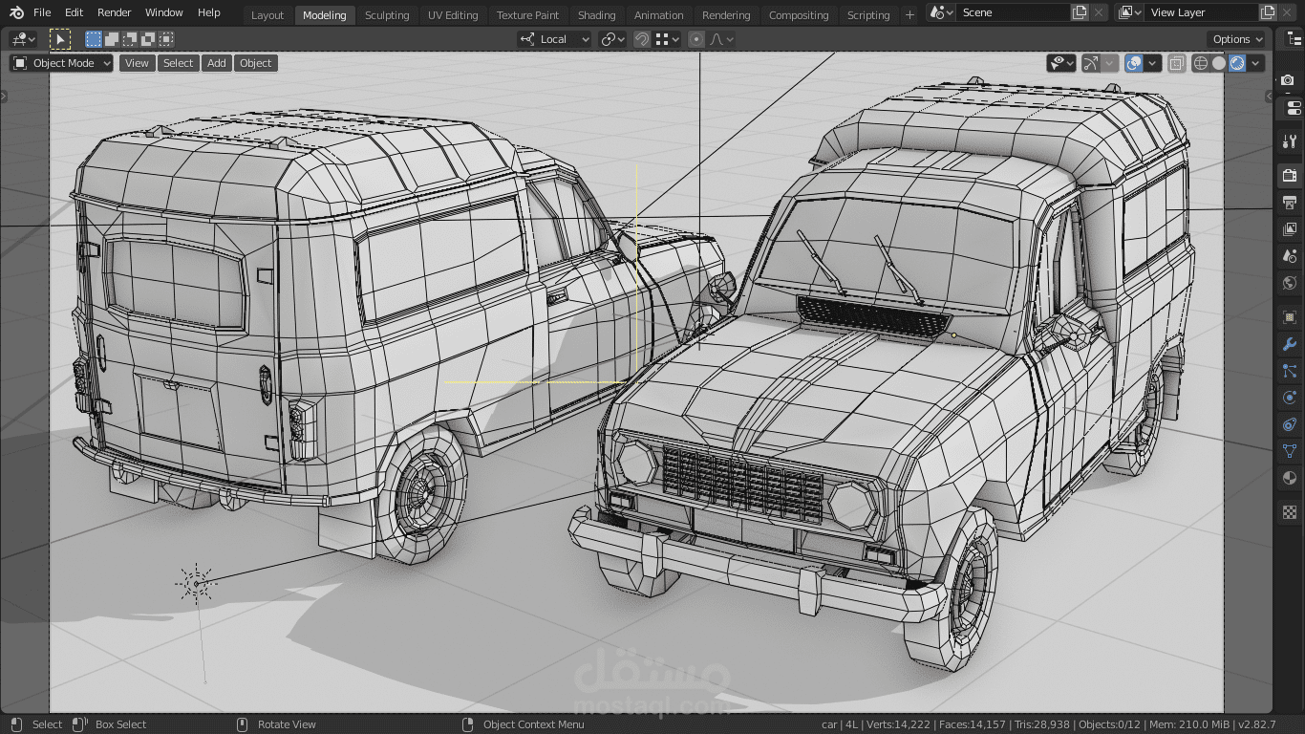
Task: Enable snapping with the magnet icon
Action: pos(642,39)
